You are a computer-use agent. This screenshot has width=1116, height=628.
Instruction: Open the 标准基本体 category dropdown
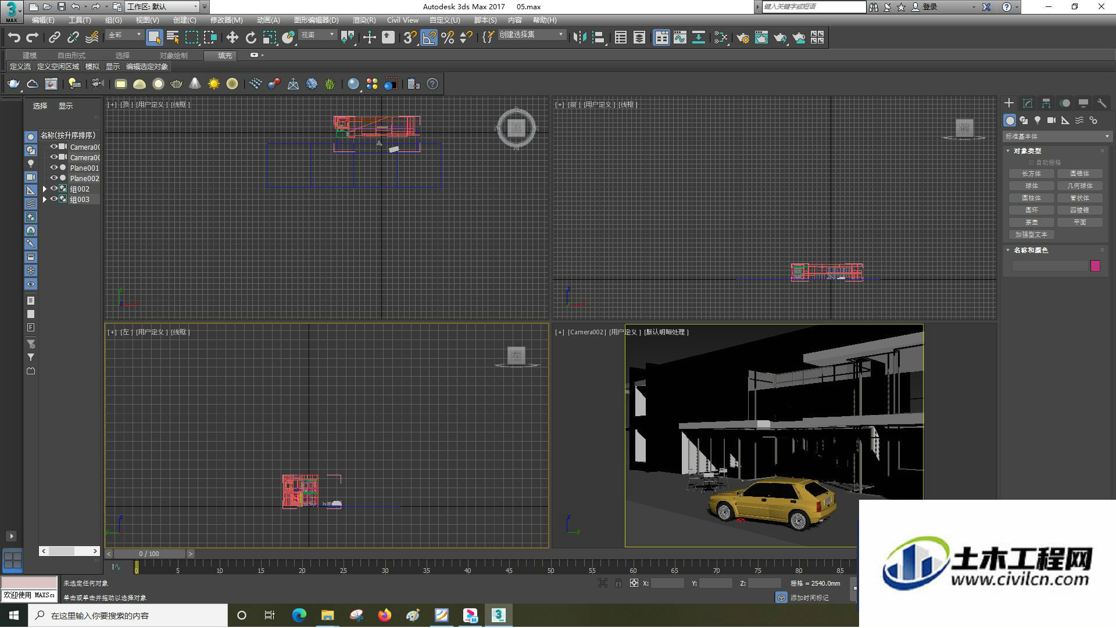click(x=1057, y=136)
